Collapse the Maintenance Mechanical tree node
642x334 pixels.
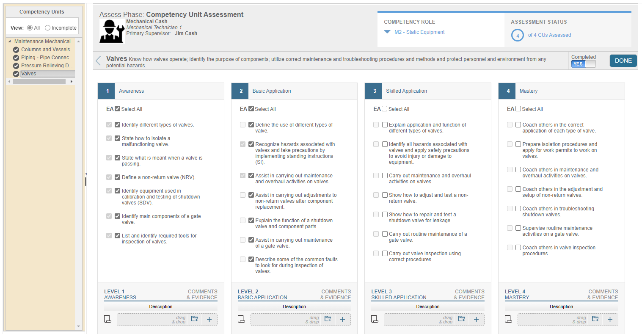pos(10,41)
